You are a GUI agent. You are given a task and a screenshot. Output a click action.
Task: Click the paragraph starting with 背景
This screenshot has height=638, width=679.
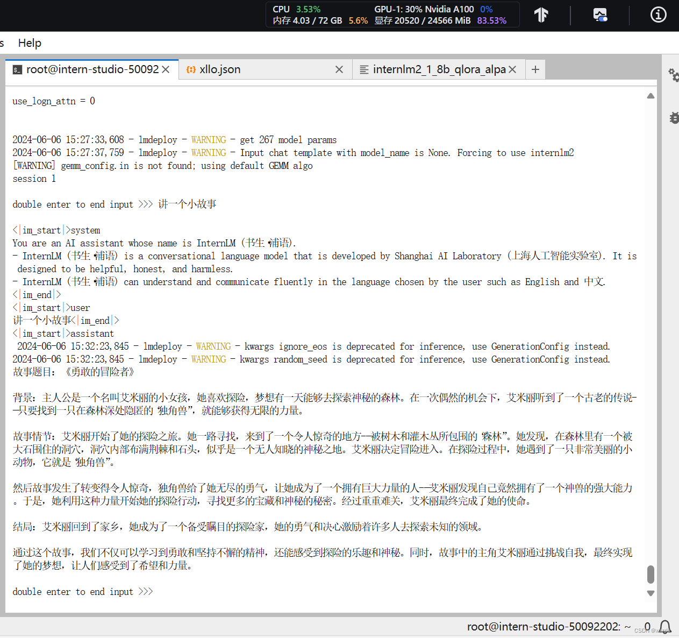325,405
